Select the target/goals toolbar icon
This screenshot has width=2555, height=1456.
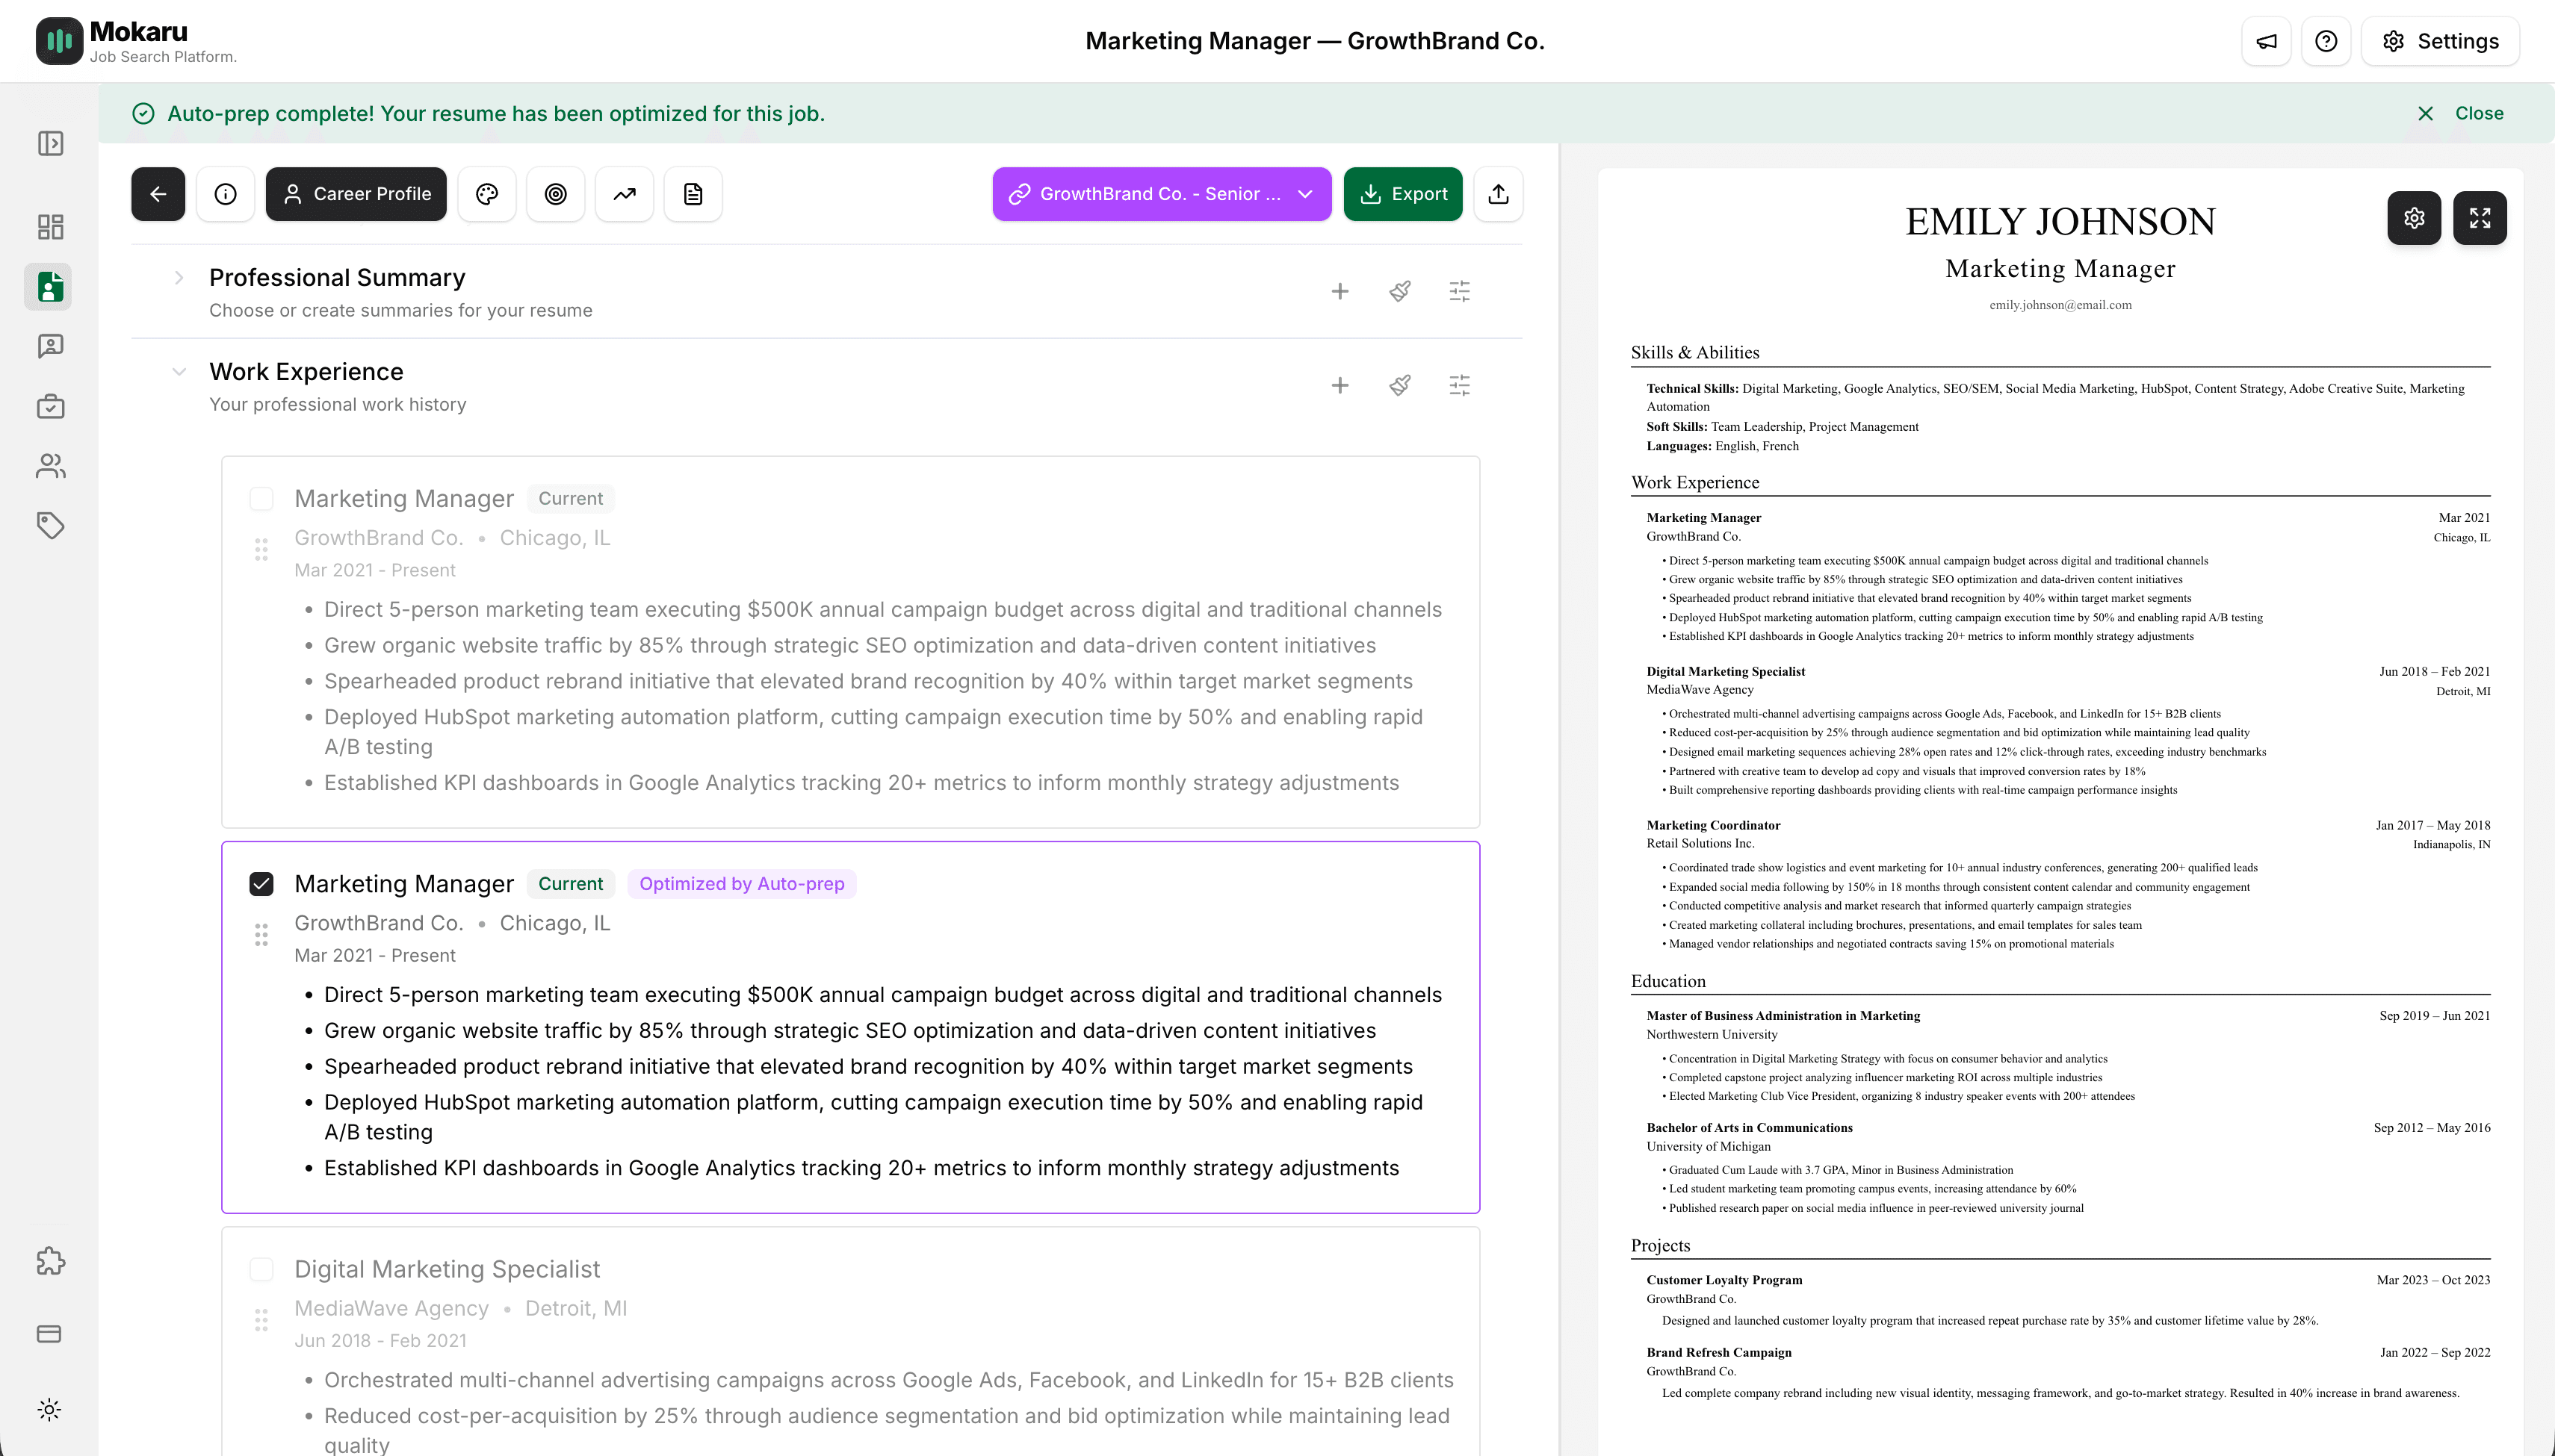(557, 193)
